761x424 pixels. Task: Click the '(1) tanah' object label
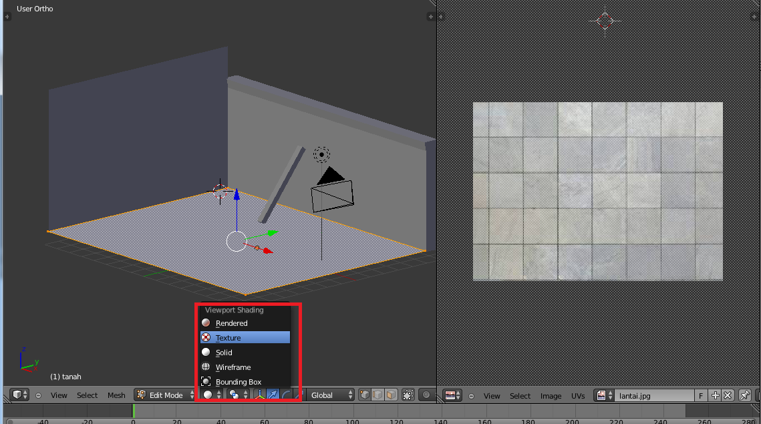coord(65,377)
